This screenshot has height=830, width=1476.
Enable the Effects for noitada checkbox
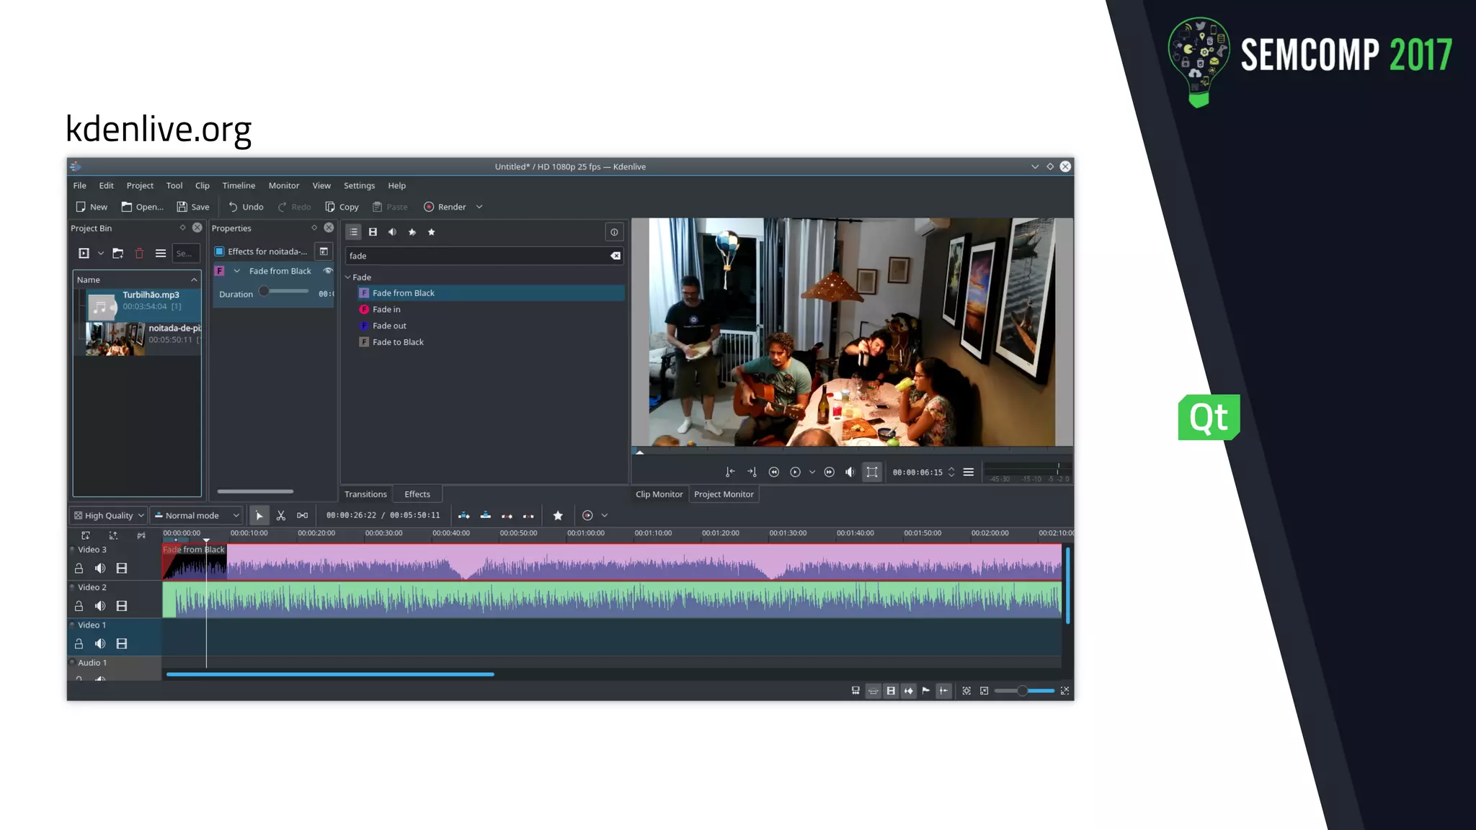click(220, 251)
